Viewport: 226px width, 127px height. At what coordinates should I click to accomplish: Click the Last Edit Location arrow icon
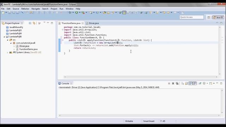(164, 13)
